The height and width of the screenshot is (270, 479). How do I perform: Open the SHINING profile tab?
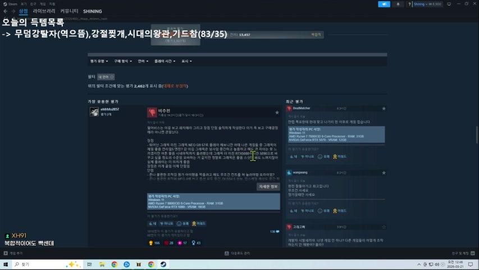pos(93,11)
